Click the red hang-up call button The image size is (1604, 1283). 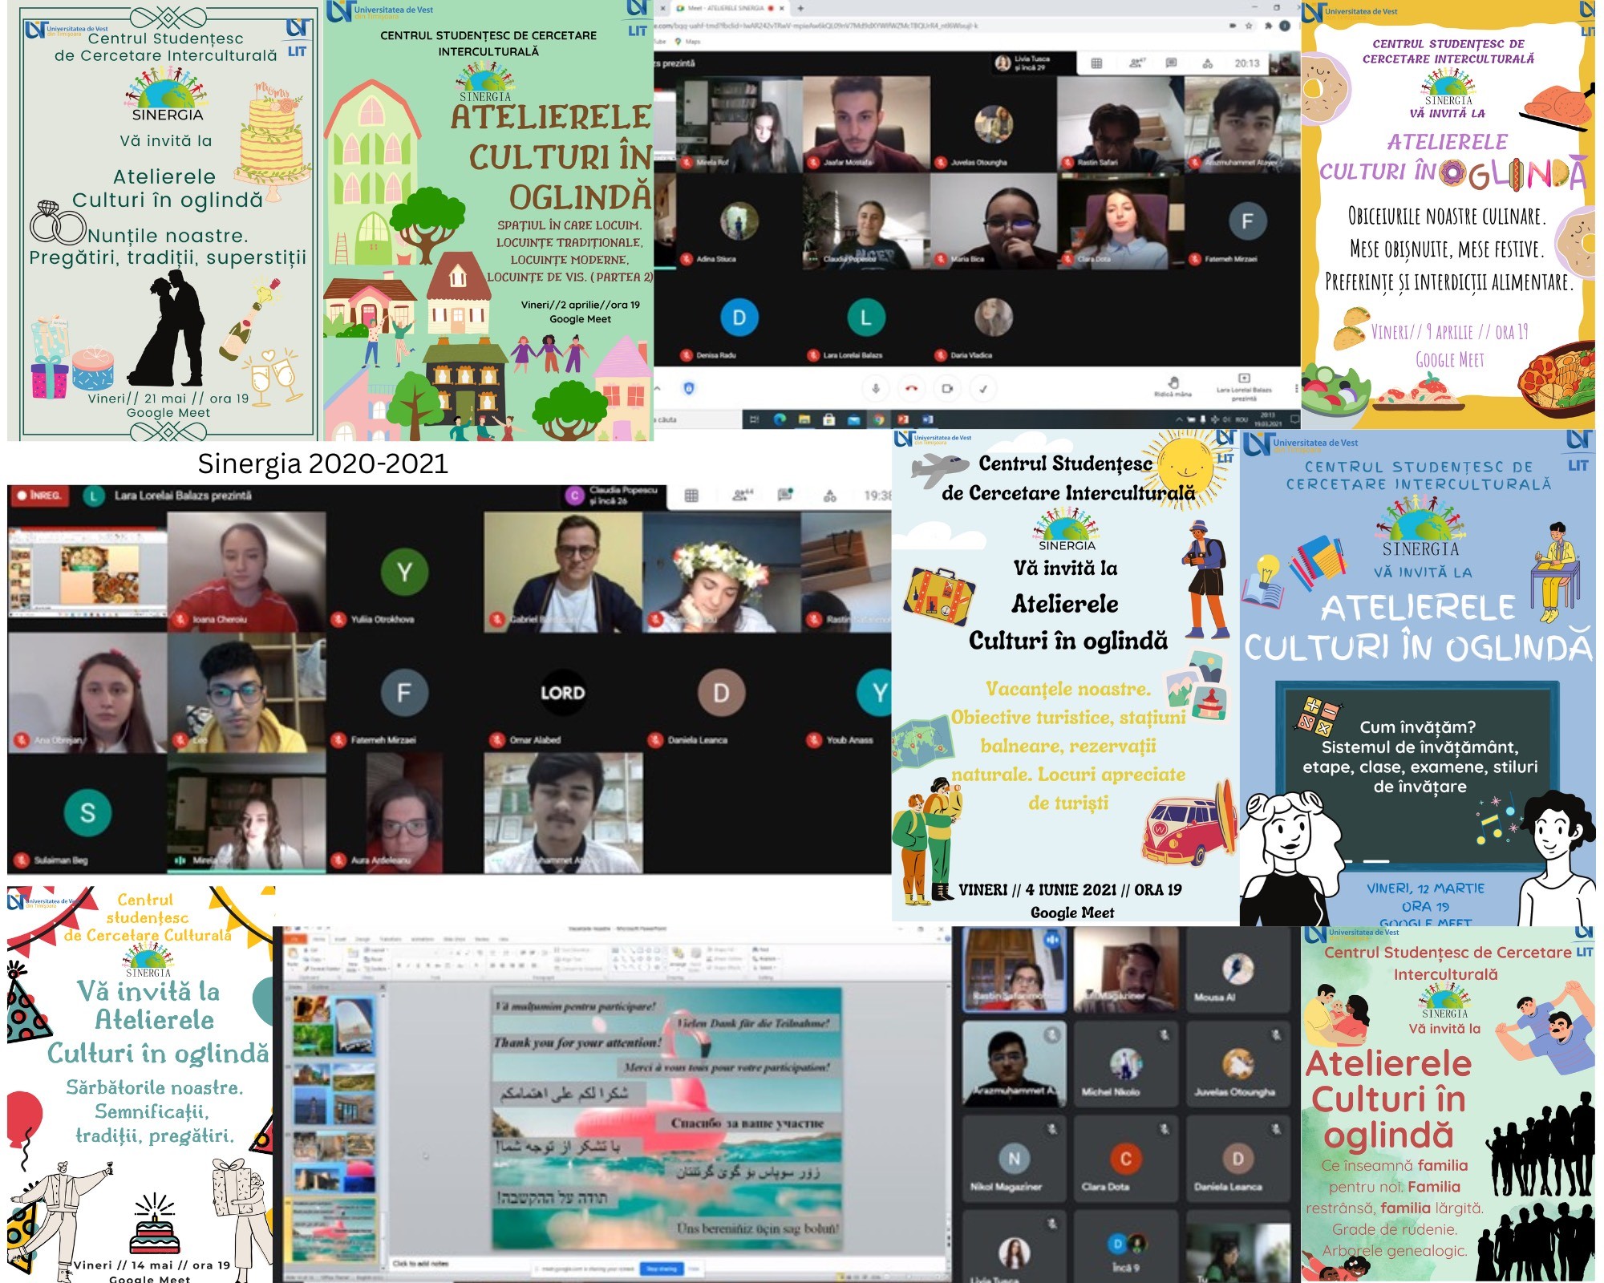[x=911, y=389]
